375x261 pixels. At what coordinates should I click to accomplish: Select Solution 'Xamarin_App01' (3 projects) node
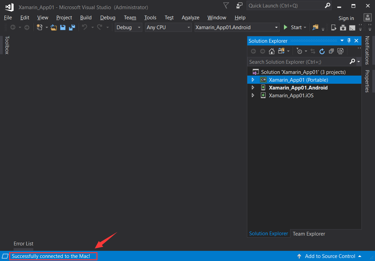(x=303, y=72)
